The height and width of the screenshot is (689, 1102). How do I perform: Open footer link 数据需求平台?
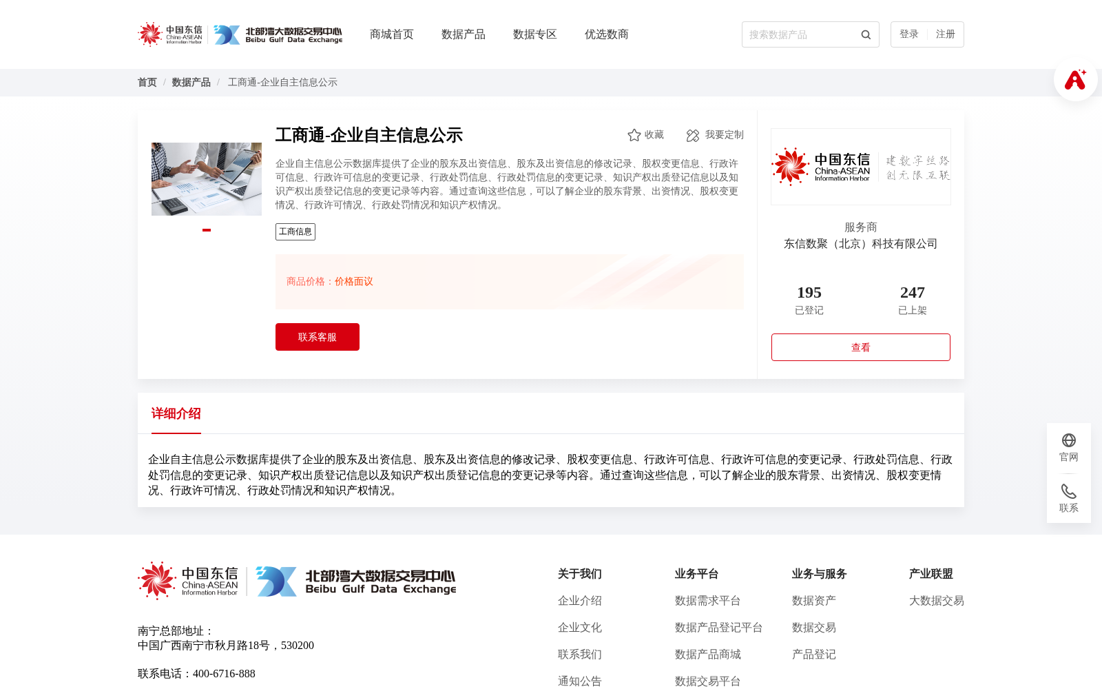708,601
